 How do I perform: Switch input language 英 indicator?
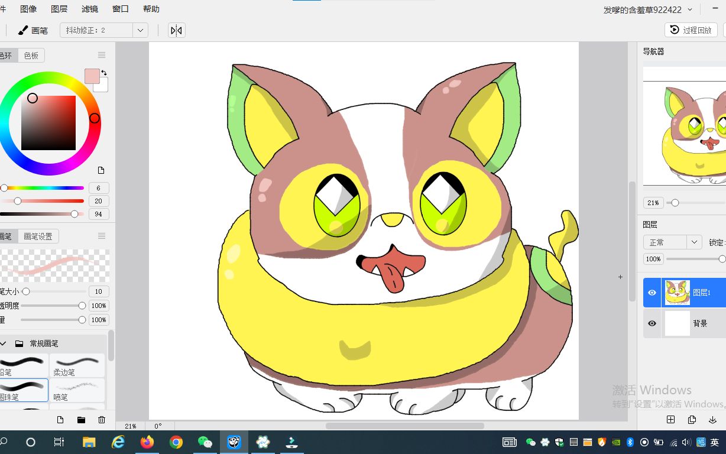tap(715, 442)
